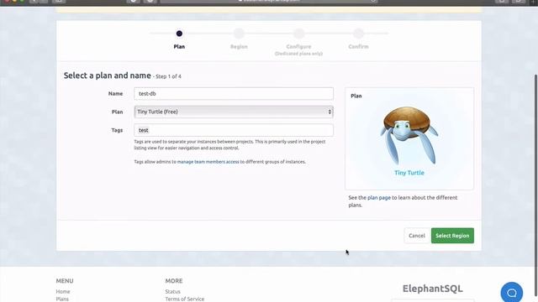The width and height of the screenshot is (538, 302).
Task: Click the MENU footer heading
Action: tap(65, 281)
